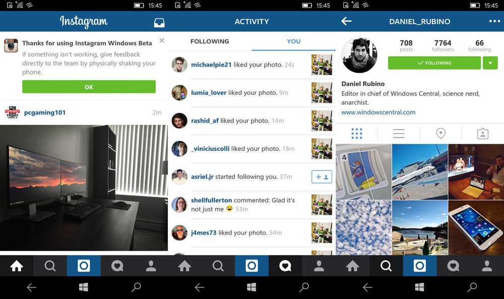The width and height of the screenshot is (504, 299).
Task: Go back using the DANIEL_RUBINO header arrow
Action: click(x=347, y=21)
